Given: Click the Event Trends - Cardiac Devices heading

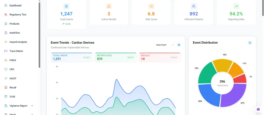Looking at the screenshot, I should pyautogui.click(x=72, y=43).
